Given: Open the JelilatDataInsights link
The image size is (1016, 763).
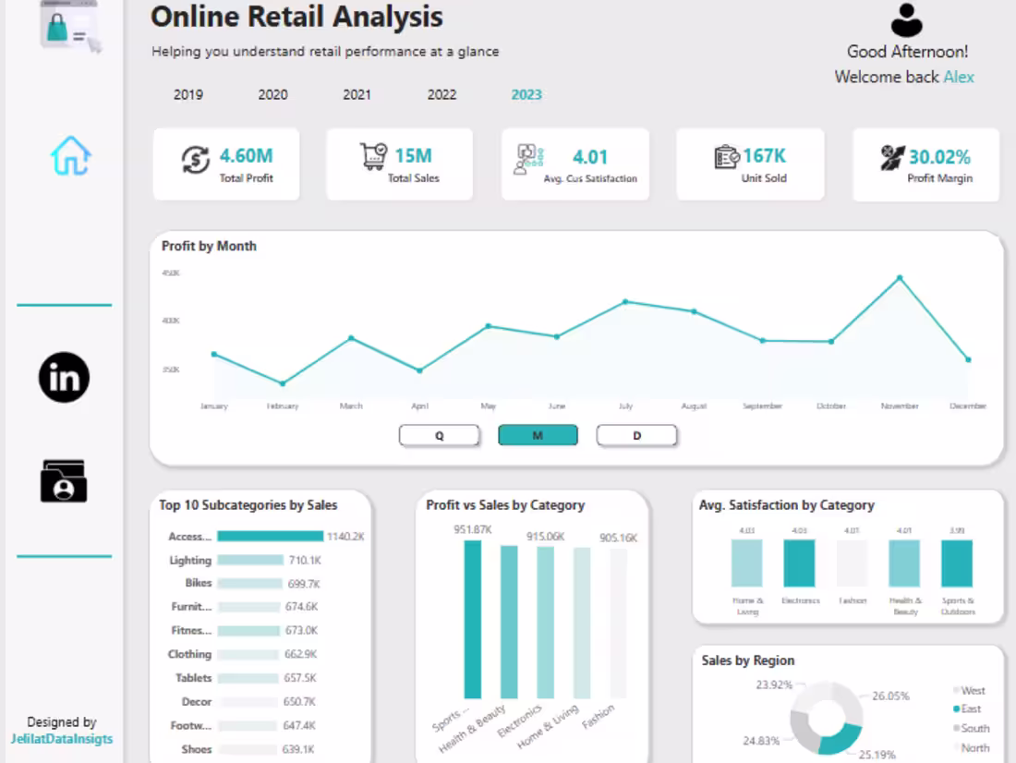Looking at the screenshot, I should 64,738.
